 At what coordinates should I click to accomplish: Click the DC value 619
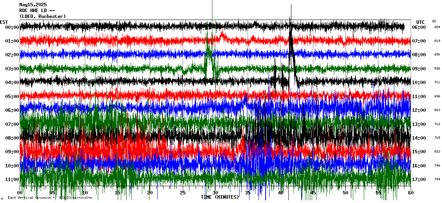coord(437,41)
